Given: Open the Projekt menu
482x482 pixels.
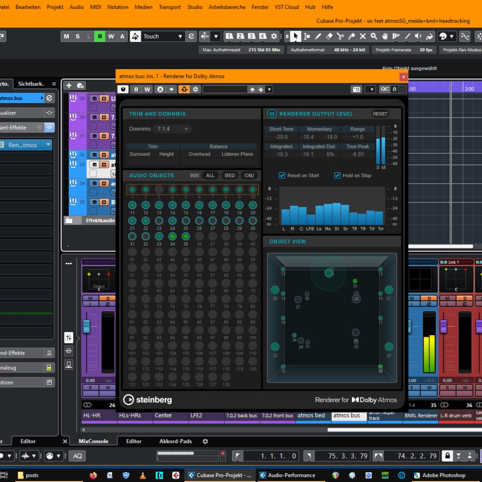Looking at the screenshot, I should pos(55,7).
